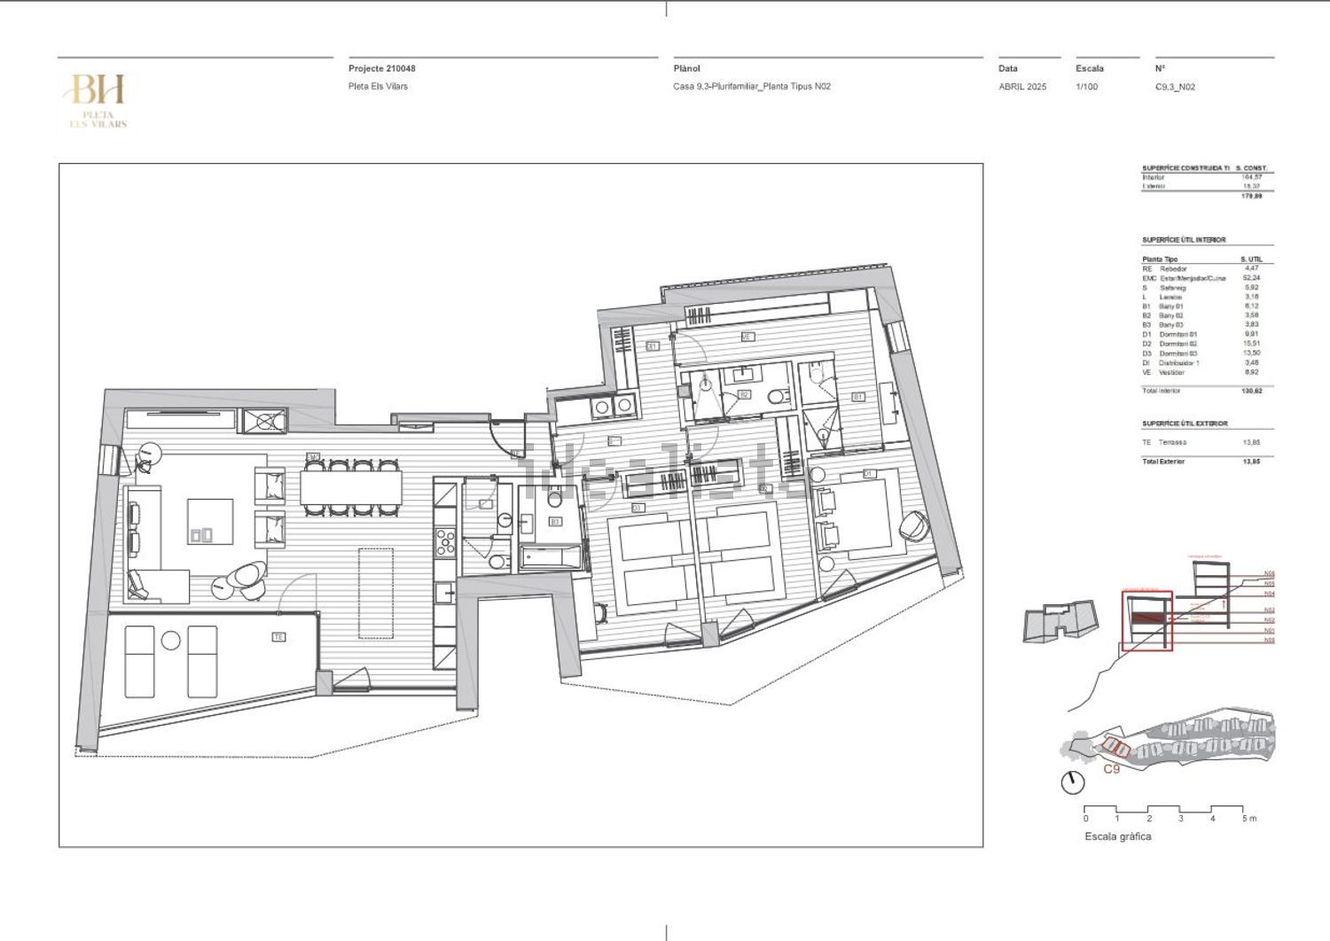This screenshot has width=1330, height=941.
Task: Click the 'Projecte 210048' heading
Action: (382, 68)
